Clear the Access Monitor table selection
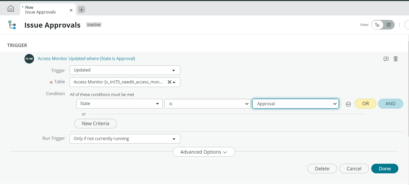409x185 pixels. (169, 82)
